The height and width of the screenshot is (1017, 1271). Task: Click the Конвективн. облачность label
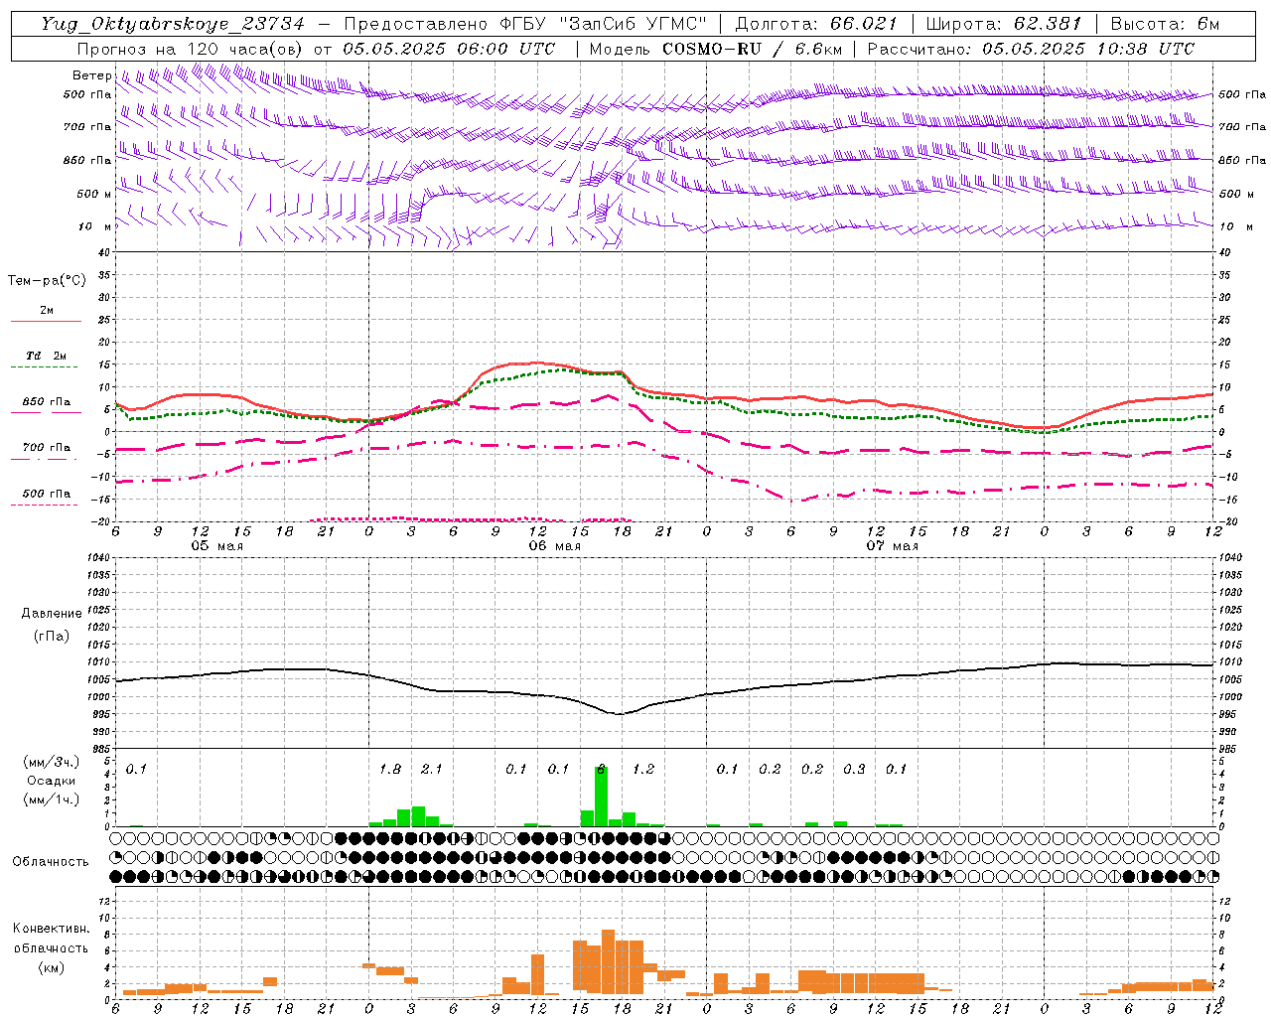pyautogui.click(x=51, y=939)
